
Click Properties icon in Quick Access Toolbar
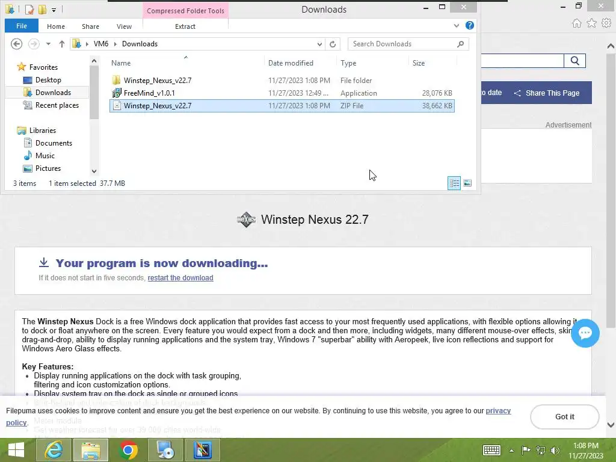click(29, 10)
